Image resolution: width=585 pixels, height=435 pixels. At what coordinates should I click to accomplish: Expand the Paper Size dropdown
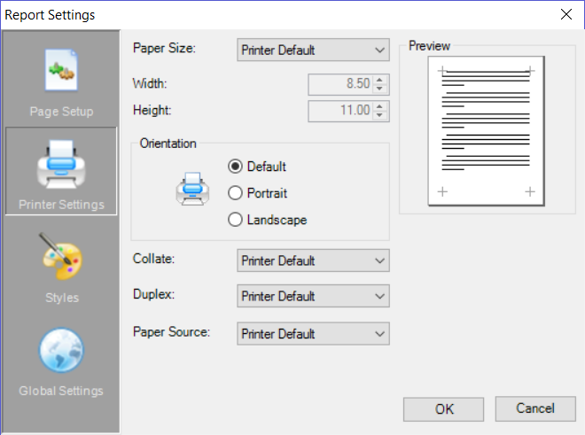314,50
